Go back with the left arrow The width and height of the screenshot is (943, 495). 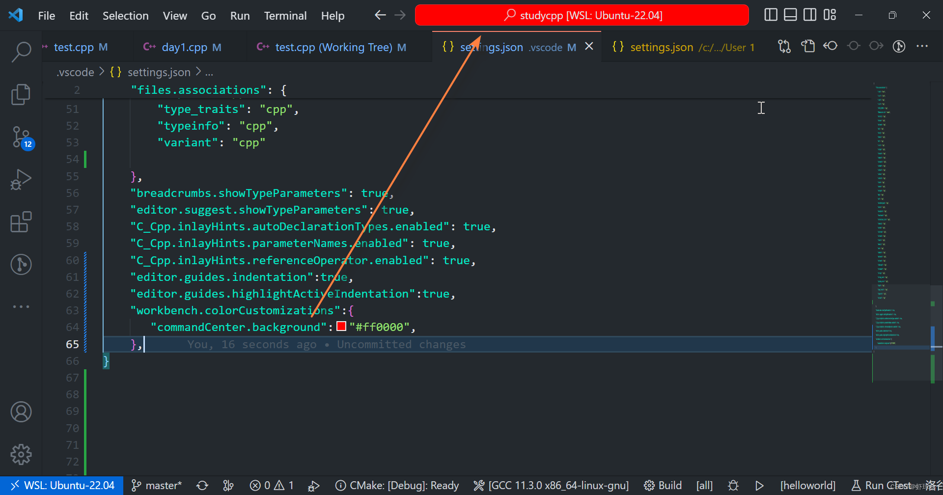click(380, 15)
